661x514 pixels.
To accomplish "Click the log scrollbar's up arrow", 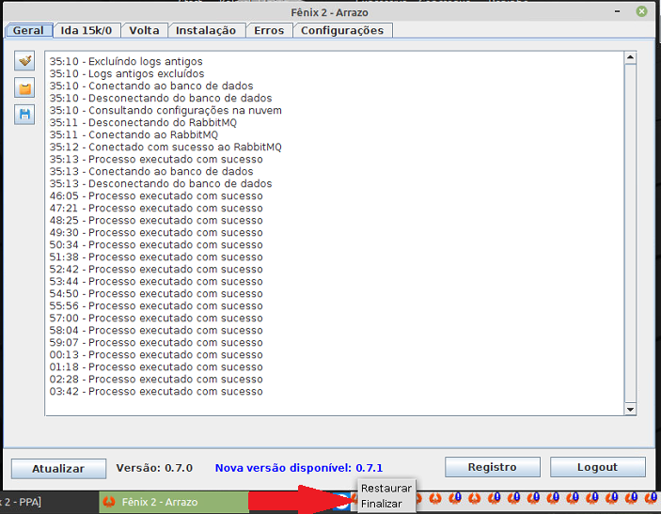I will click(x=630, y=57).
